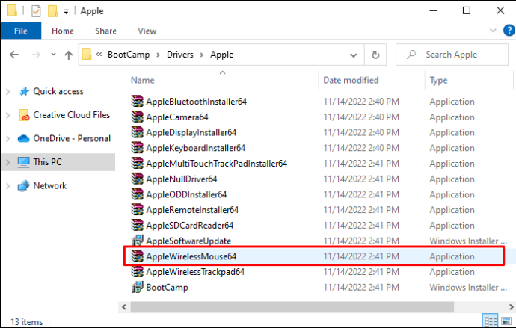516x328 pixels.
Task: Navigate to BootCamp in breadcrumb path
Action: pos(129,55)
